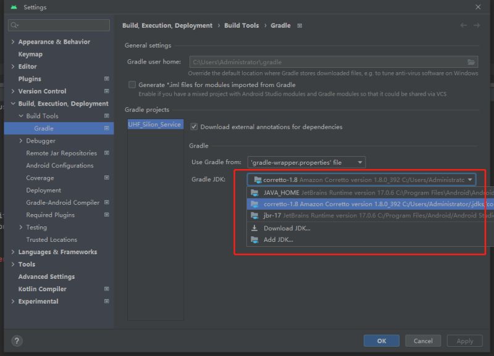The image size is (494, 356).
Task: Enable Generate *.iml files for imported modules
Action: click(133, 84)
